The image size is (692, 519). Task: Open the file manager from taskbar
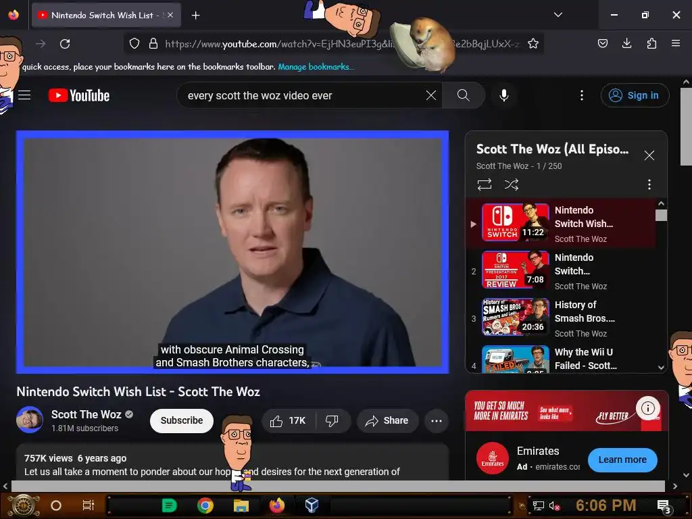[x=241, y=505]
